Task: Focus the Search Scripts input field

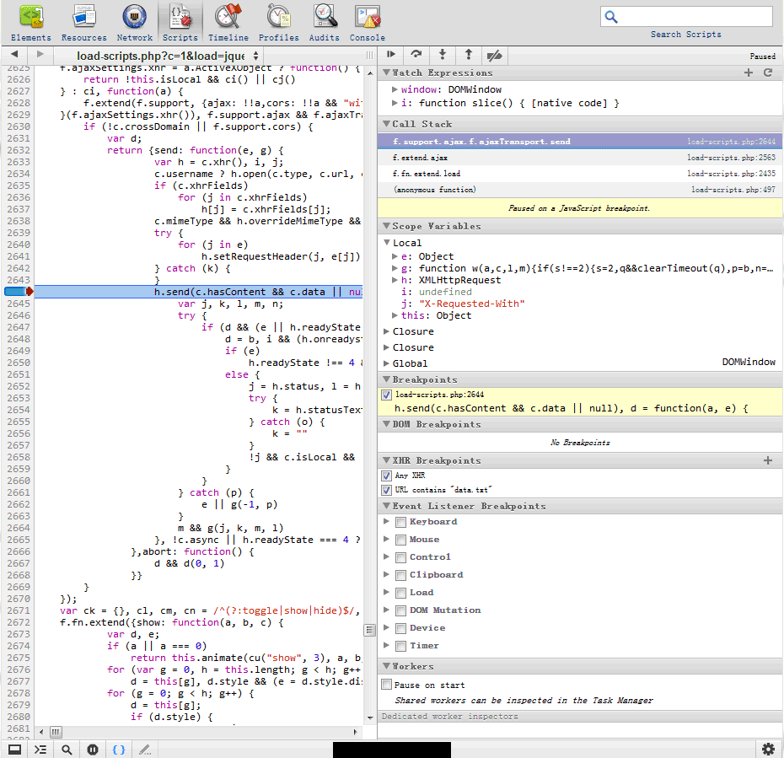Action: tap(686, 17)
